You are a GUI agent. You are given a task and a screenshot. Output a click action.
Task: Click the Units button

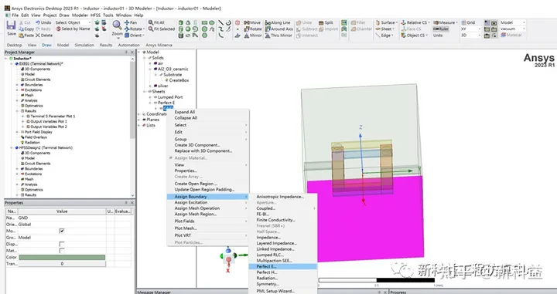point(438,35)
